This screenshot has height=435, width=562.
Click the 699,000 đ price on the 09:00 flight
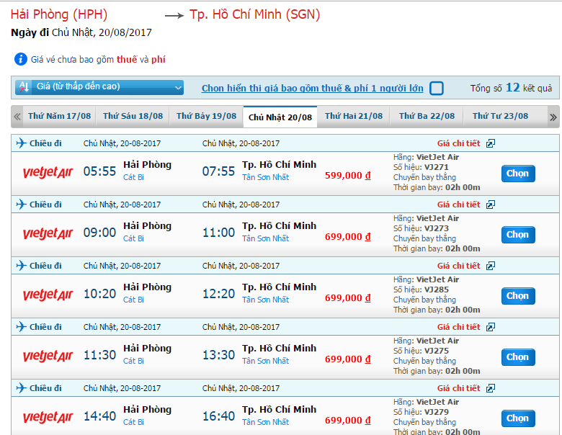[x=347, y=236]
